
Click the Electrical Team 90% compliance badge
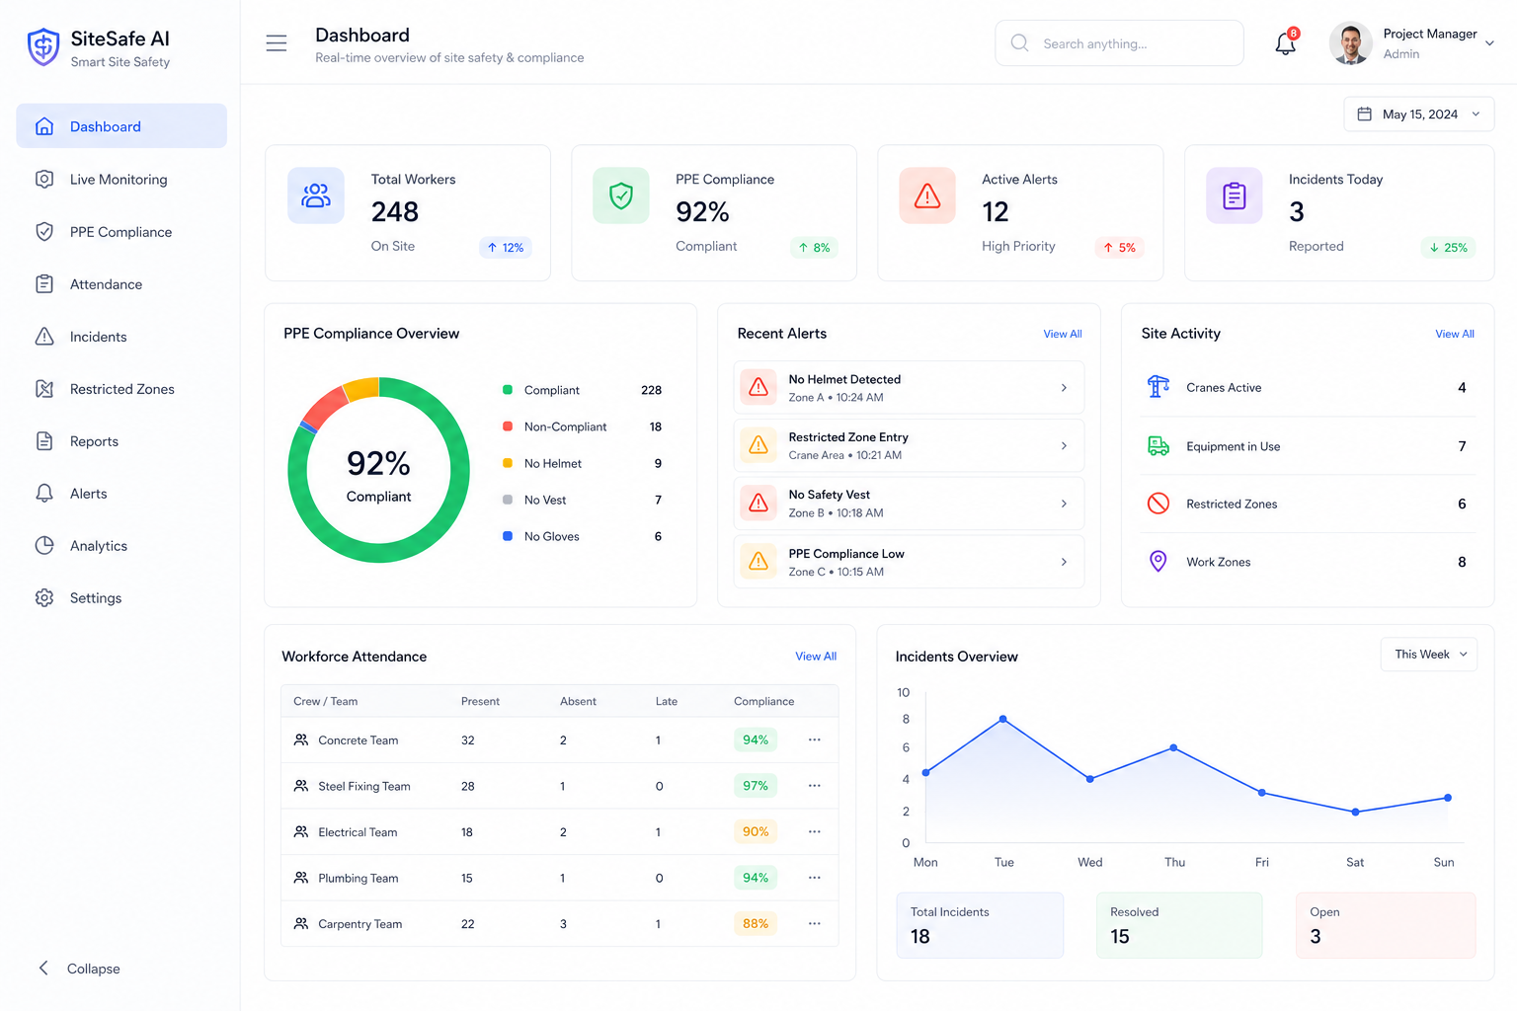point(756,831)
